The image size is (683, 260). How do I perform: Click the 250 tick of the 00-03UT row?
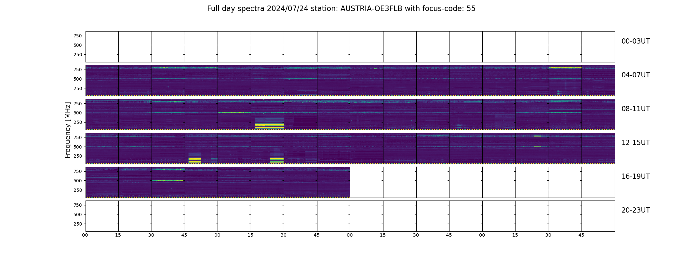coord(78,55)
